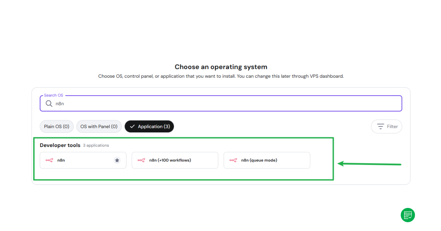The width and height of the screenshot is (441, 231).
Task: Toggle the 'Plain OS (0)' filter chip
Action: (56, 126)
